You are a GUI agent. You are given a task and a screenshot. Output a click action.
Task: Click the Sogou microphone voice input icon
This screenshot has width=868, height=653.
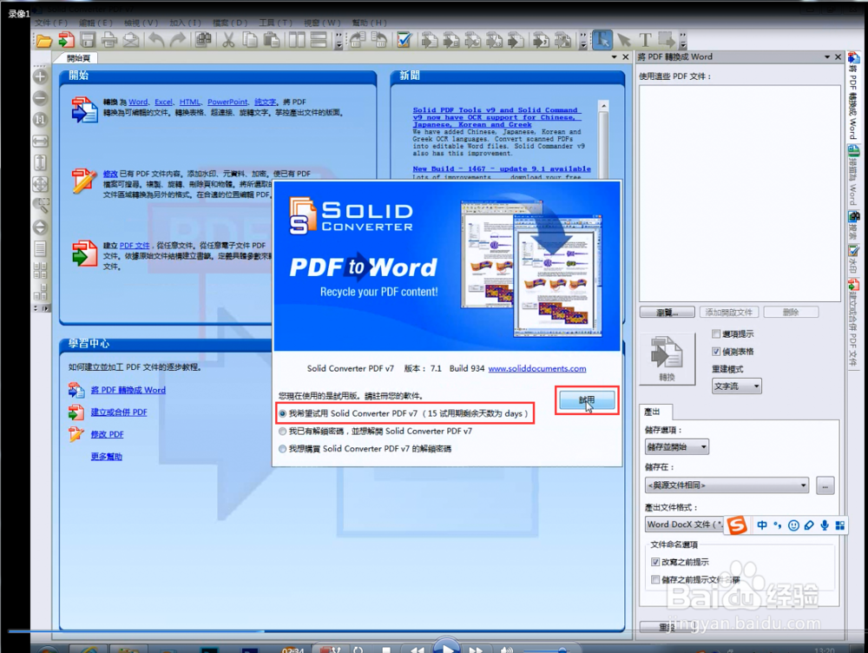pyautogui.click(x=825, y=525)
